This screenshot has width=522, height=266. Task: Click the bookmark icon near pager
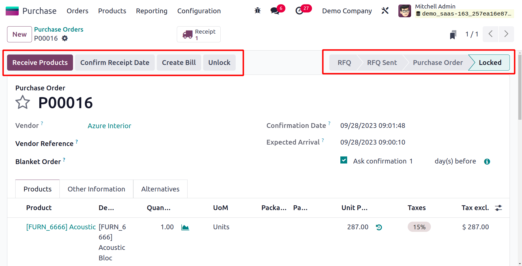click(453, 35)
